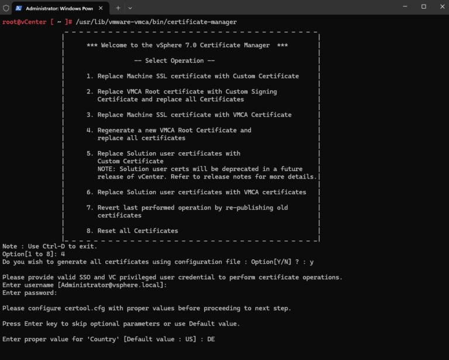Click the Enter username Administrator@vsphere.local line
The image size is (449, 360).
(x=84, y=285)
